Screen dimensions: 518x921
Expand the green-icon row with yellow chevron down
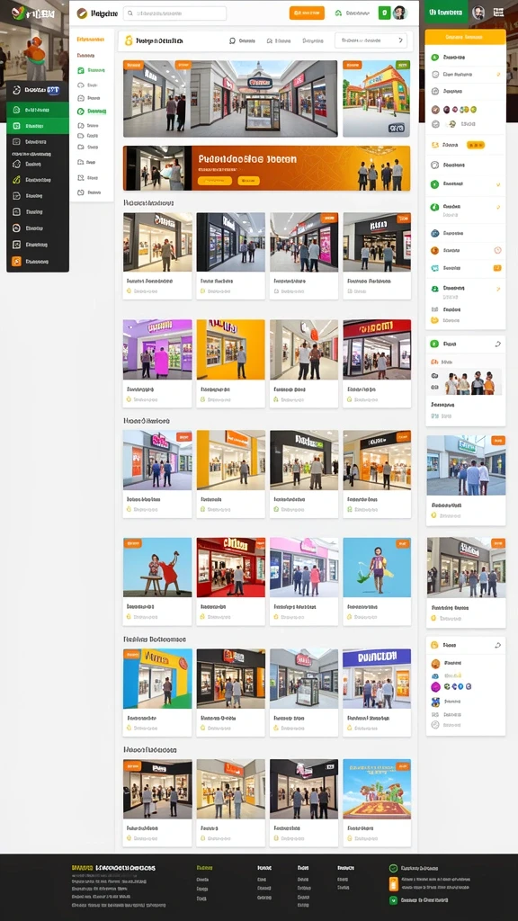[x=465, y=184]
